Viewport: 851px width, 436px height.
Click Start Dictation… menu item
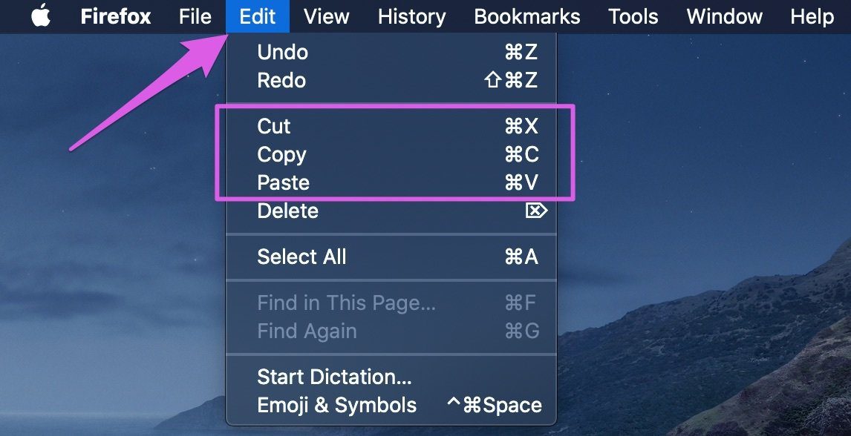click(x=391, y=377)
